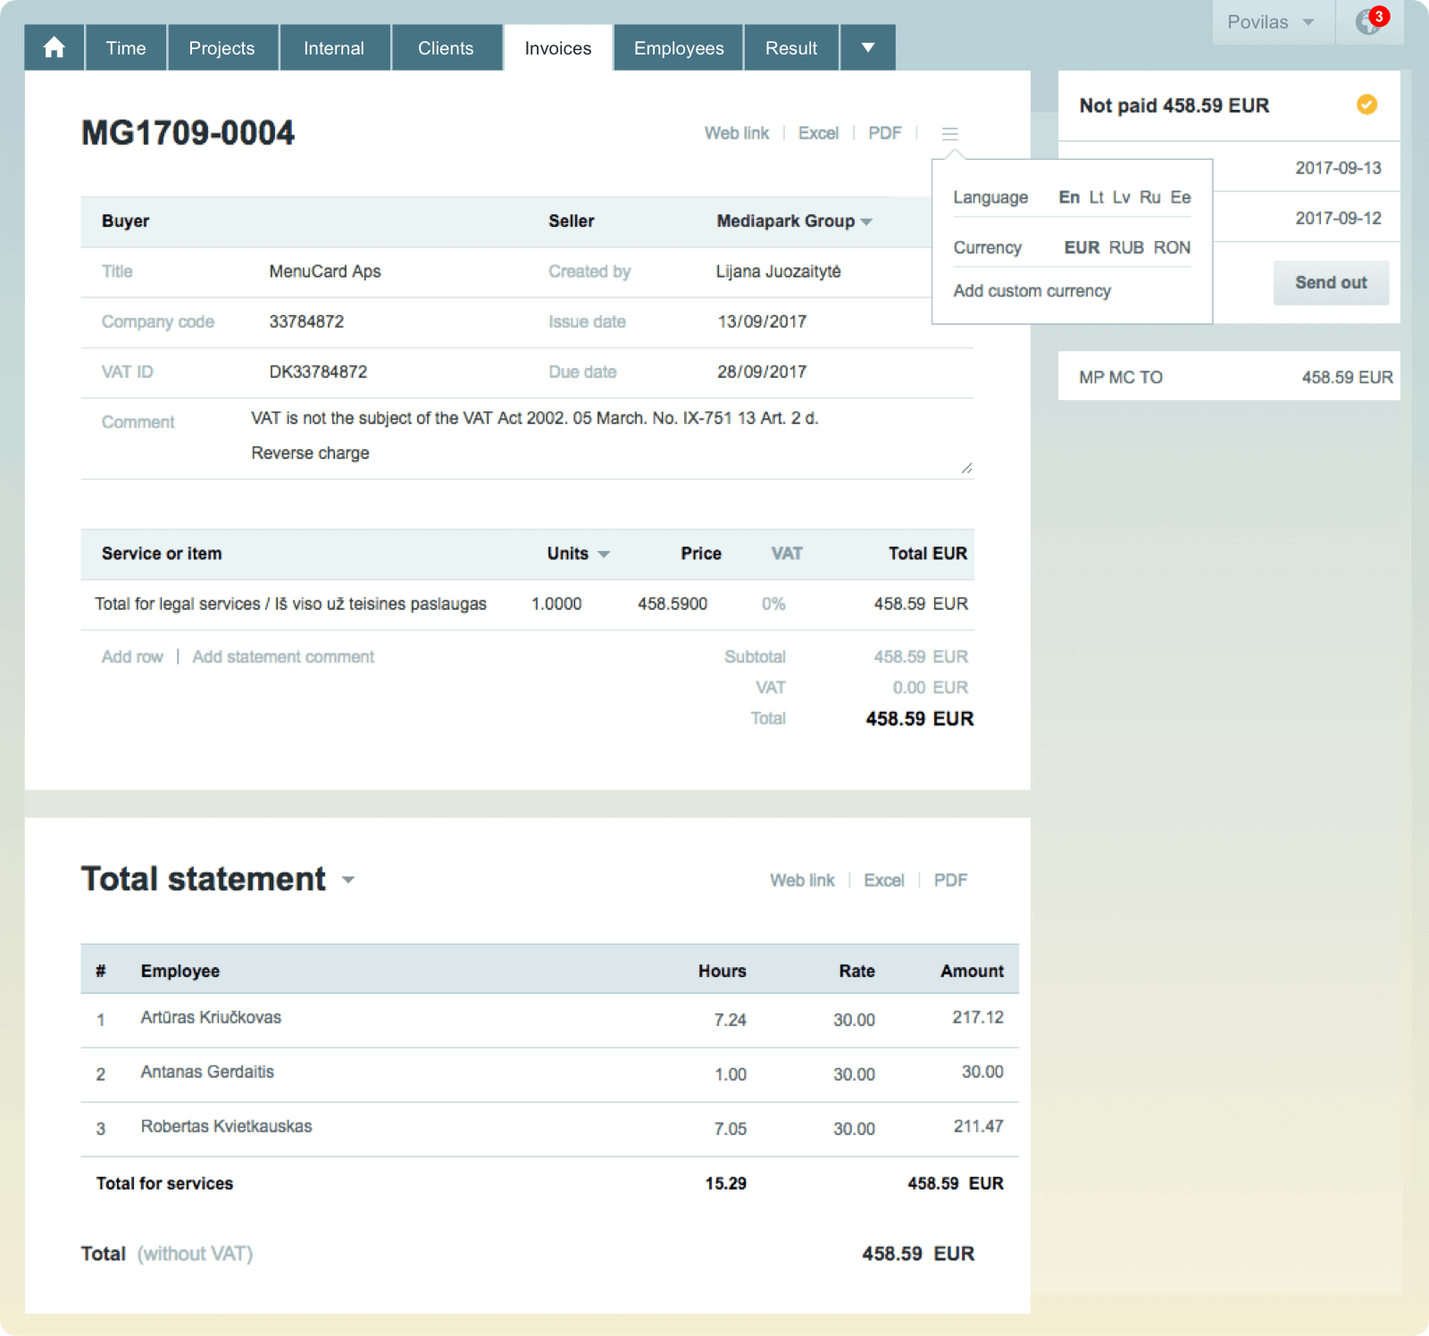Expand the navigation overflow arrow tab

pos(867,47)
